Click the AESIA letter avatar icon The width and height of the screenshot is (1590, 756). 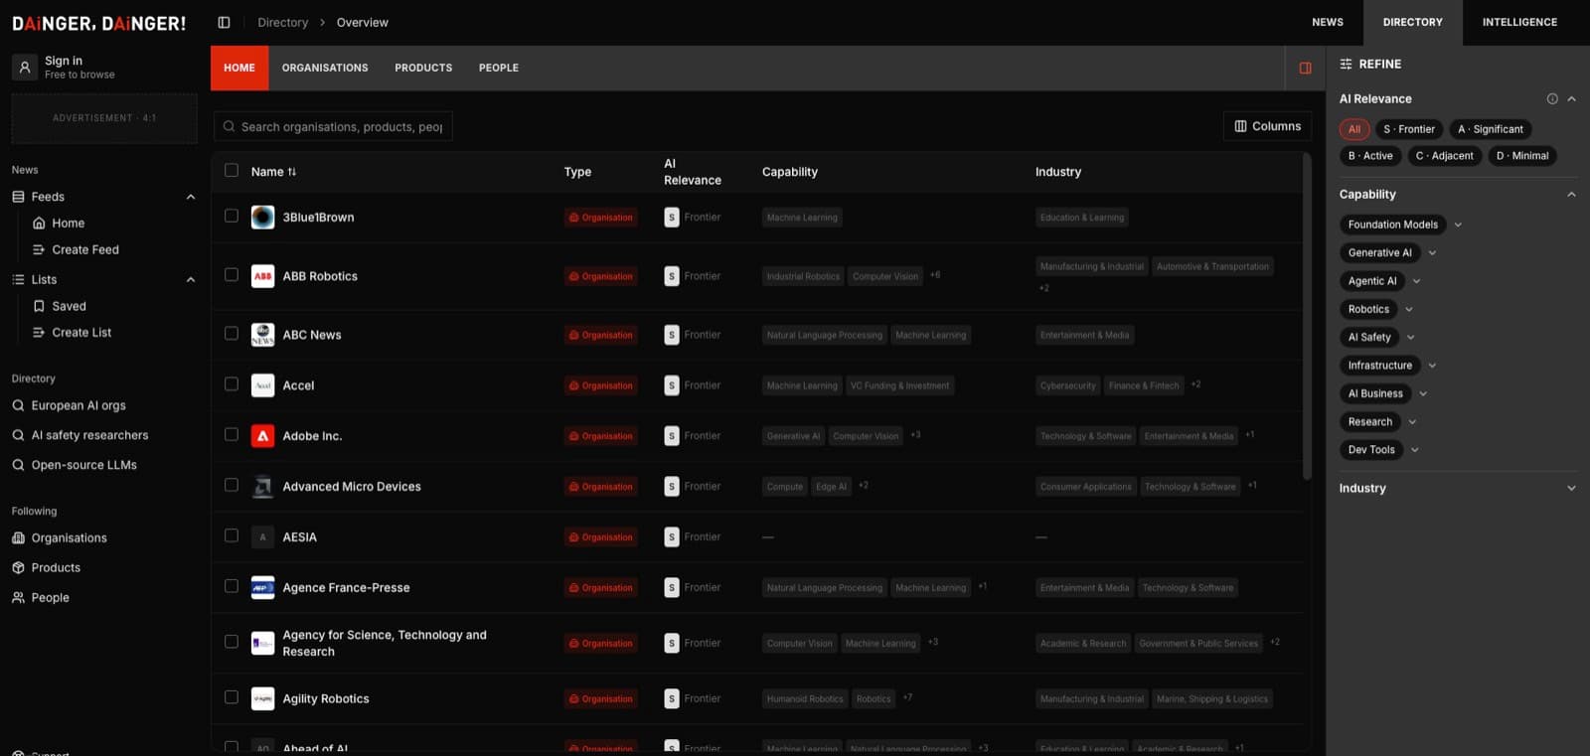tap(262, 537)
